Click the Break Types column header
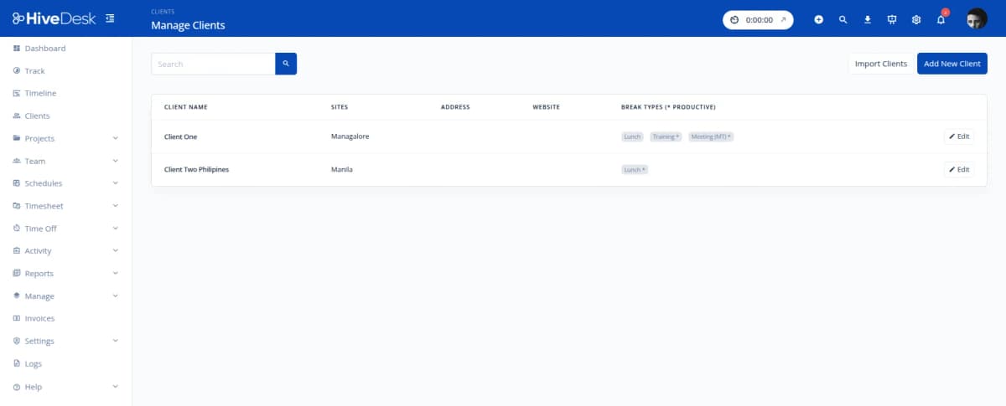Viewport: 1006px width, 406px height. click(668, 107)
